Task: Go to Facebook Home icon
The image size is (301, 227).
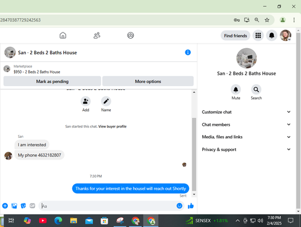Action: point(63,36)
